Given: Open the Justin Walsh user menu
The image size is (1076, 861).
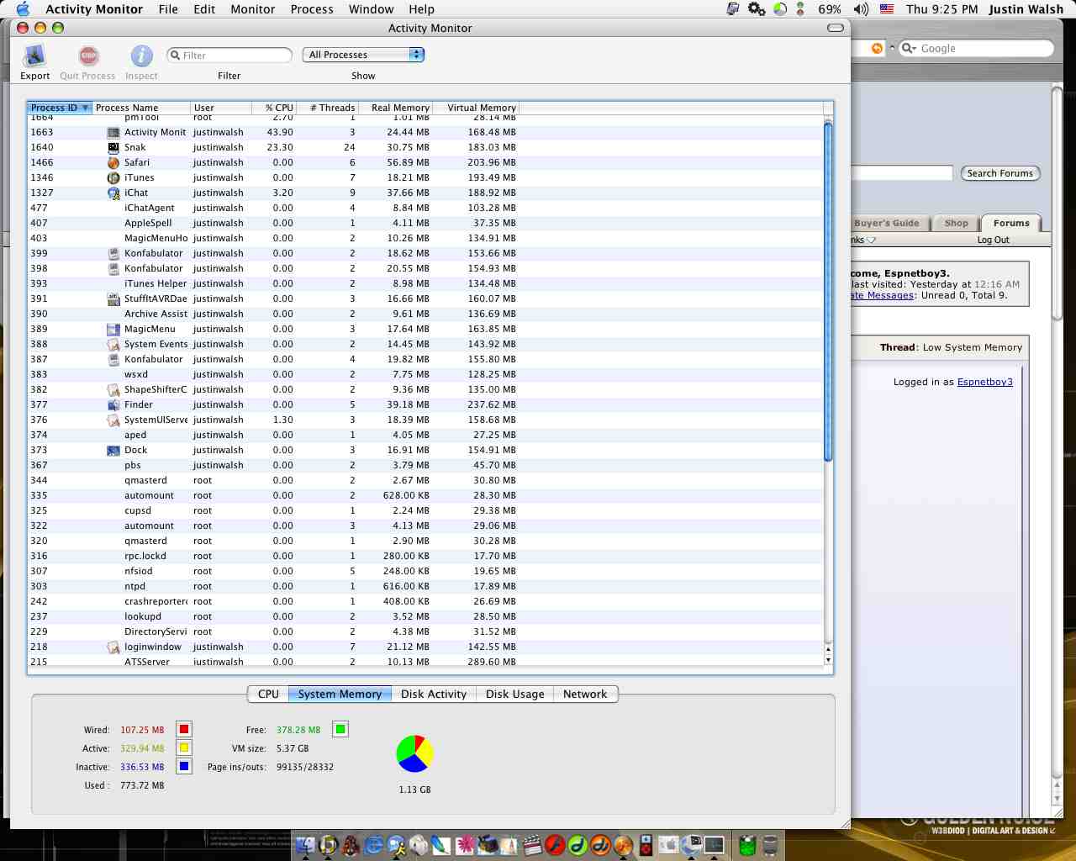Looking at the screenshot, I should click(1026, 9).
